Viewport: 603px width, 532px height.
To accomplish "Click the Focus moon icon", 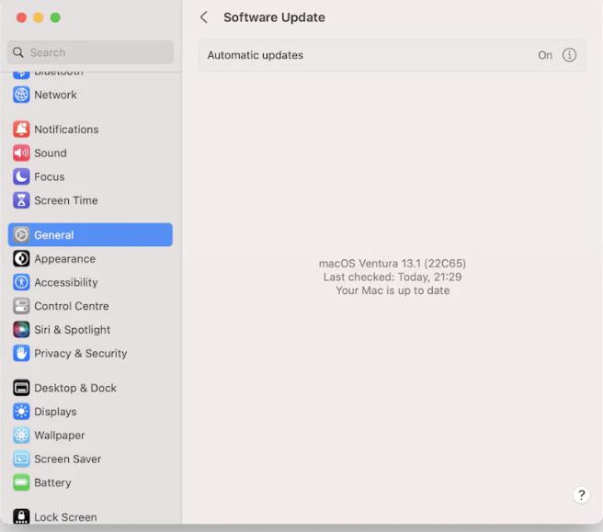I will (21, 176).
